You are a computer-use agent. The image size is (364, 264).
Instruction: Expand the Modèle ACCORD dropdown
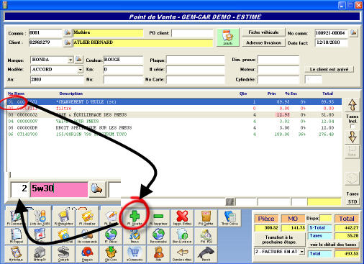click(x=80, y=70)
